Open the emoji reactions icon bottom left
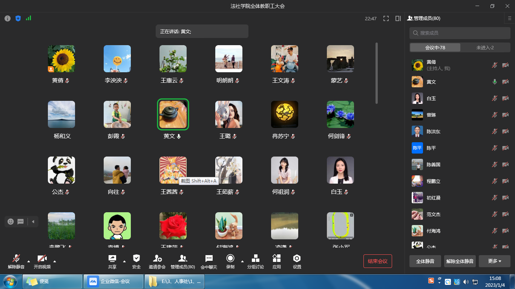This screenshot has width=515, height=289. tap(10, 222)
